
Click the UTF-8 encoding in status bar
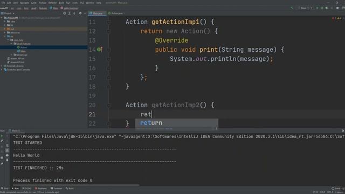coord(330,192)
